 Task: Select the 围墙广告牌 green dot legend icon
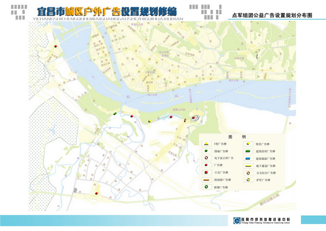tap(207, 151)
